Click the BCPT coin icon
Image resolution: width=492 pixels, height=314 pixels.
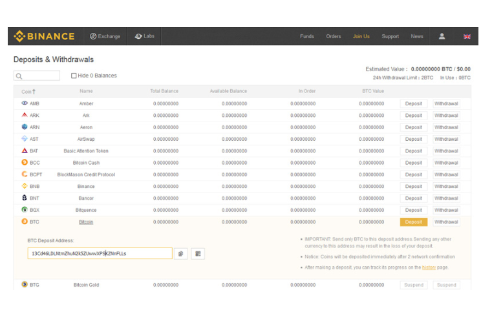pos(25,174)
